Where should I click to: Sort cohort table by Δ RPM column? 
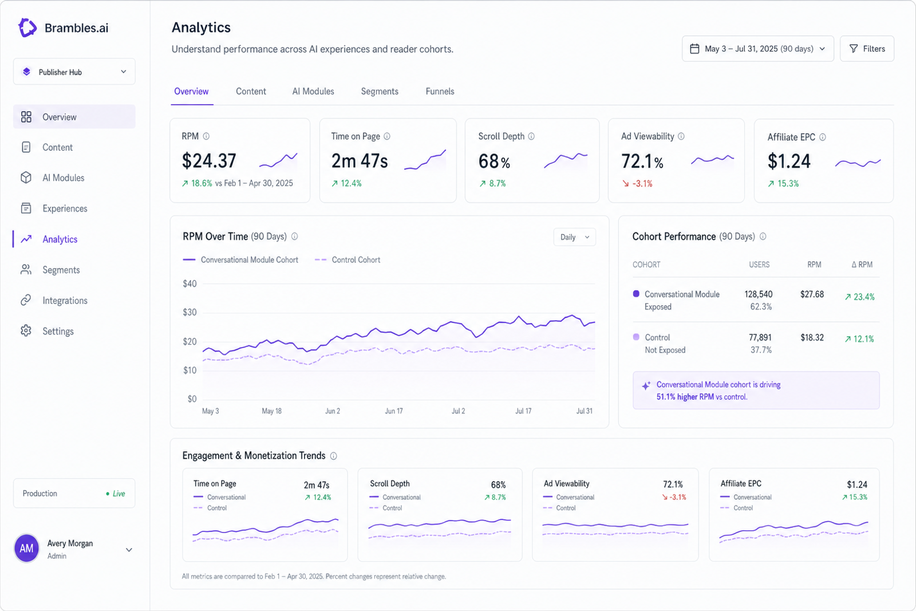(x=862, y=265)
